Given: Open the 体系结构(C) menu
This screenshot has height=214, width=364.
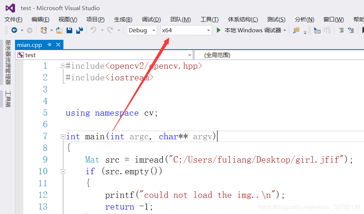Looking at the screenshot, I should click(243, 19).
